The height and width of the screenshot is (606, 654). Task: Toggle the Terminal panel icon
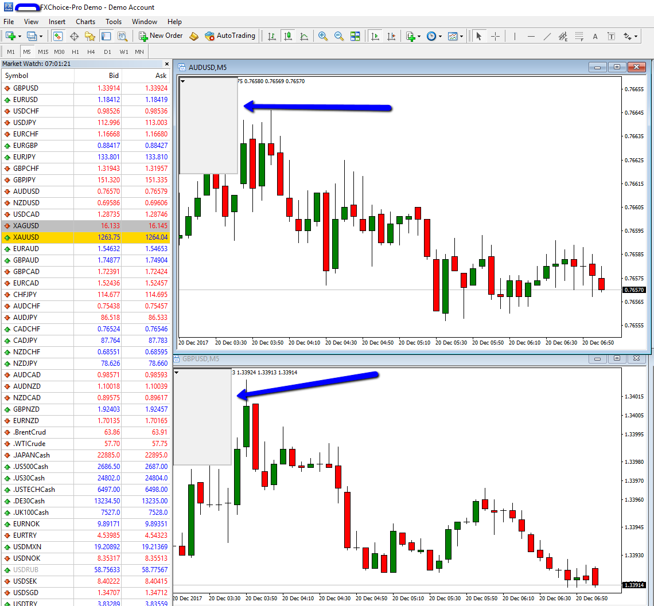106,36
